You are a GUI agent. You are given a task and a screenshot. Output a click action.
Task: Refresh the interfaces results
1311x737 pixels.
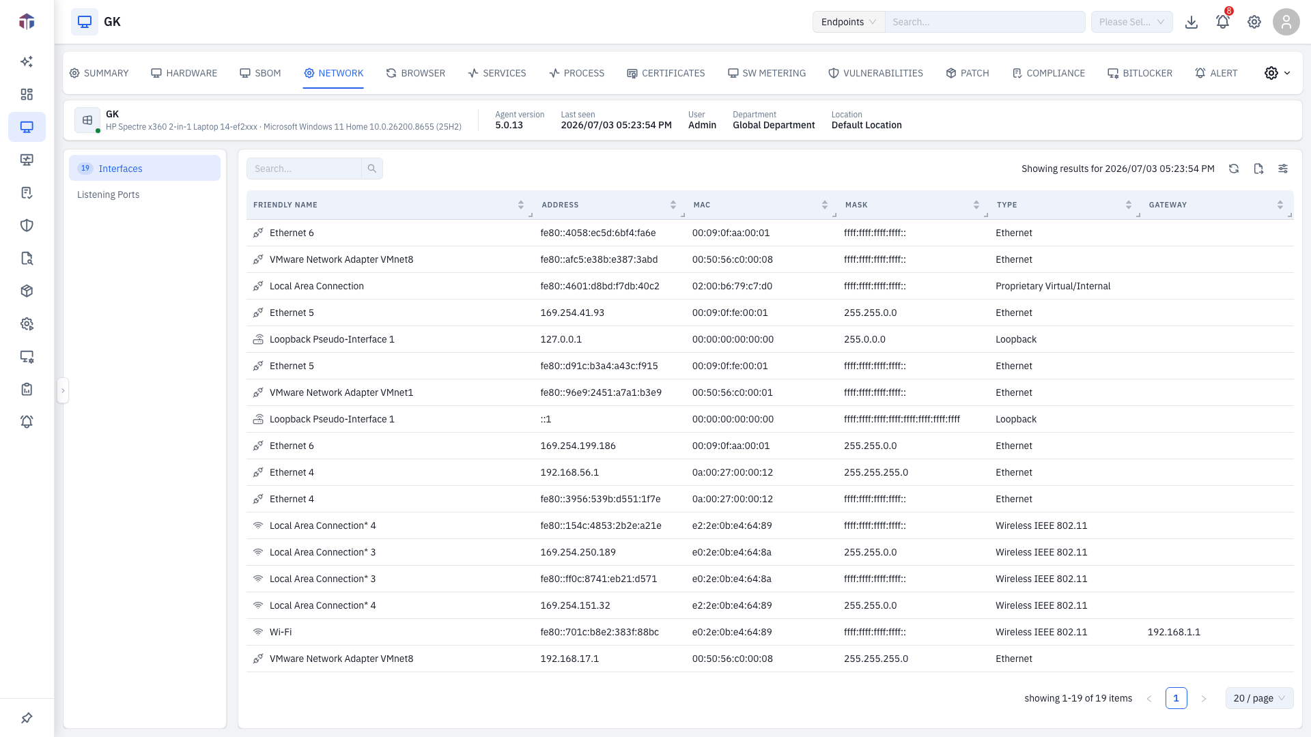click(1234, 169)
